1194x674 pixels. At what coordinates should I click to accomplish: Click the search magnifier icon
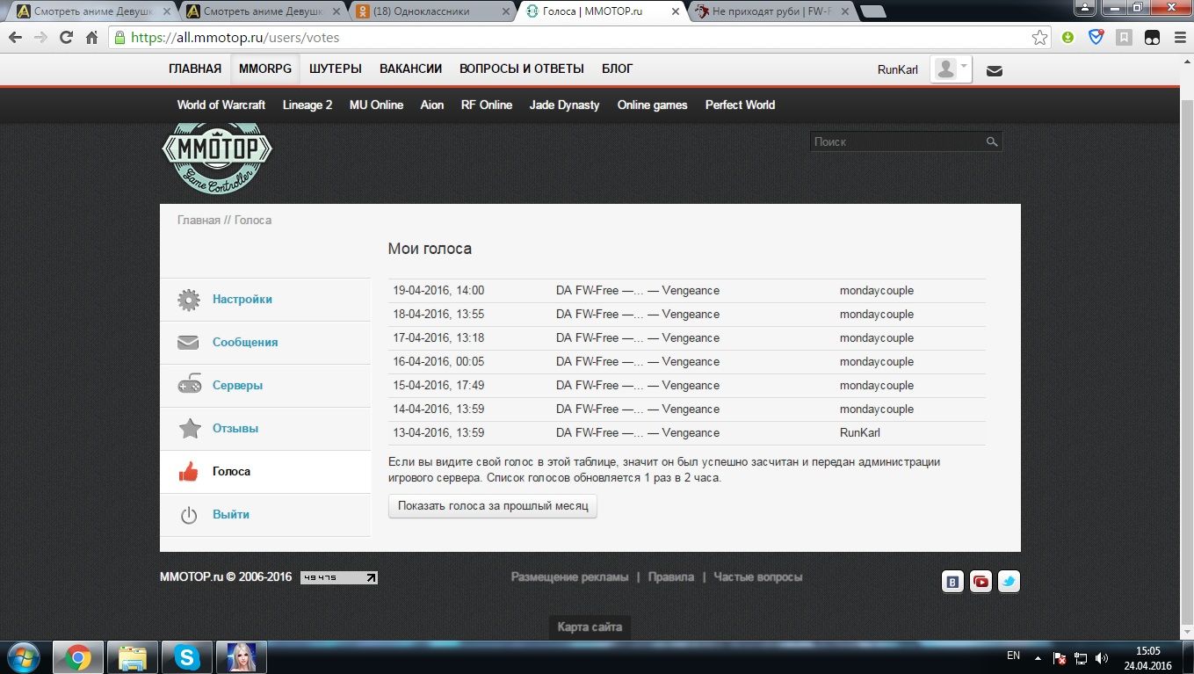coord(992,141)
